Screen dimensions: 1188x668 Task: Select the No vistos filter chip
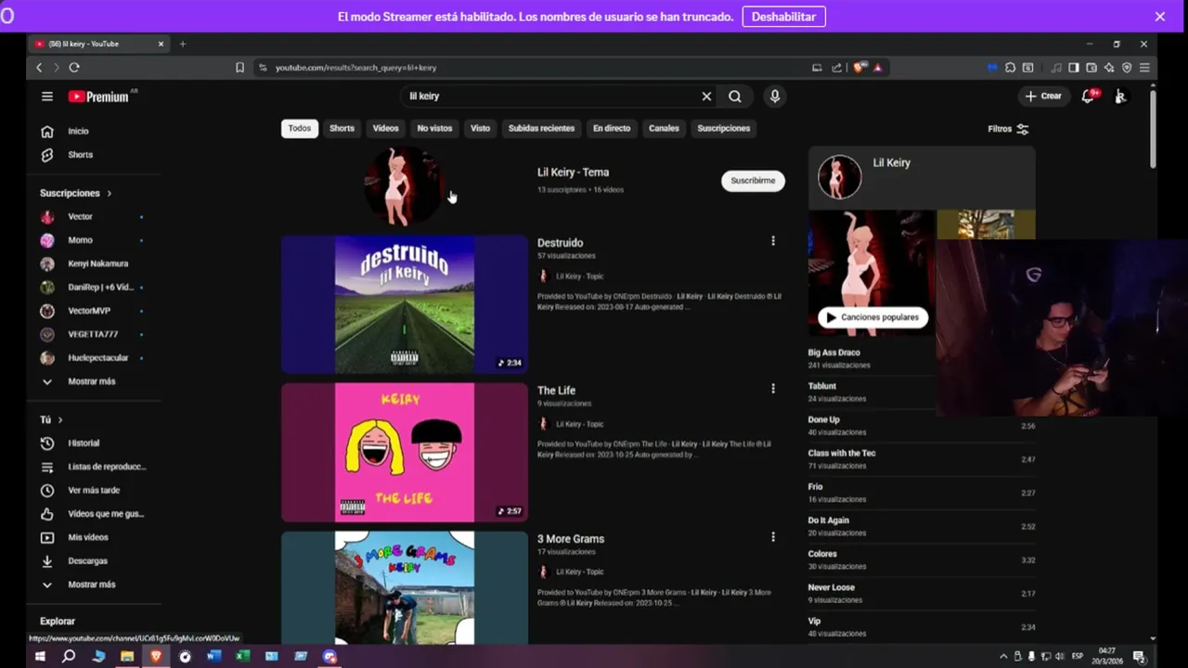tap(434, 129)
